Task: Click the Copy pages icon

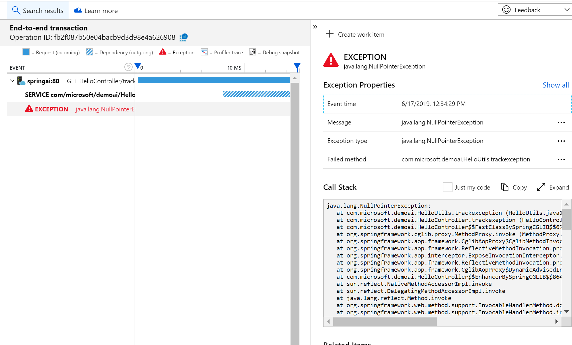Action: point(505,187)
